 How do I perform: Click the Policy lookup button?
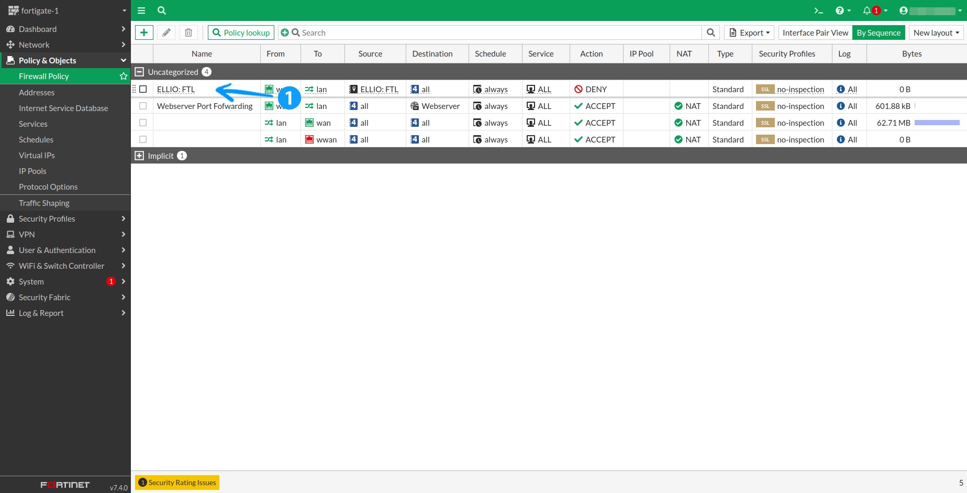[x=241, y=32]
